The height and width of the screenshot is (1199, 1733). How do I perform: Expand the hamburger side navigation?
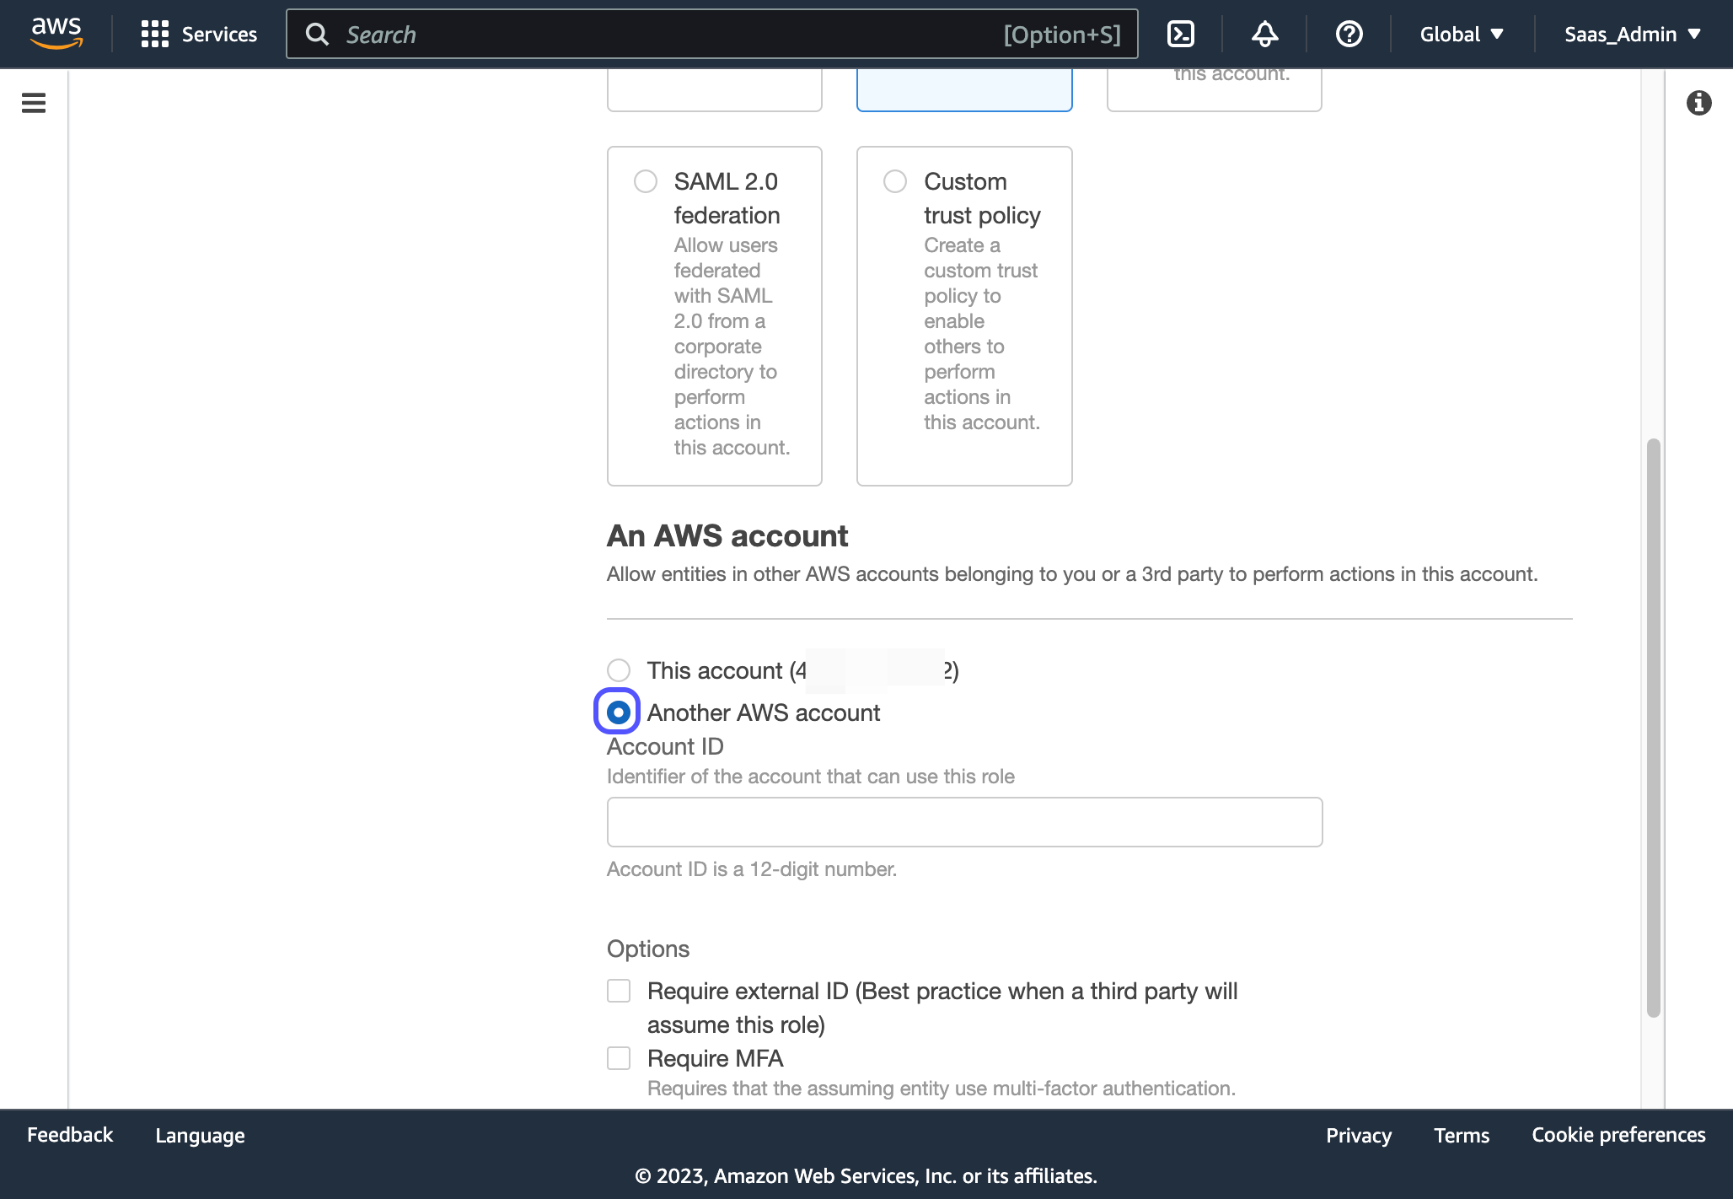(x=34, y=103)
